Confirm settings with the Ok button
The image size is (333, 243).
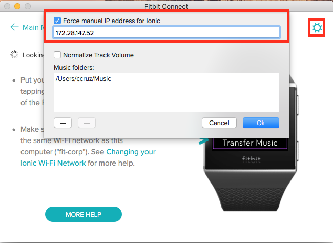[x=261, y=123]
